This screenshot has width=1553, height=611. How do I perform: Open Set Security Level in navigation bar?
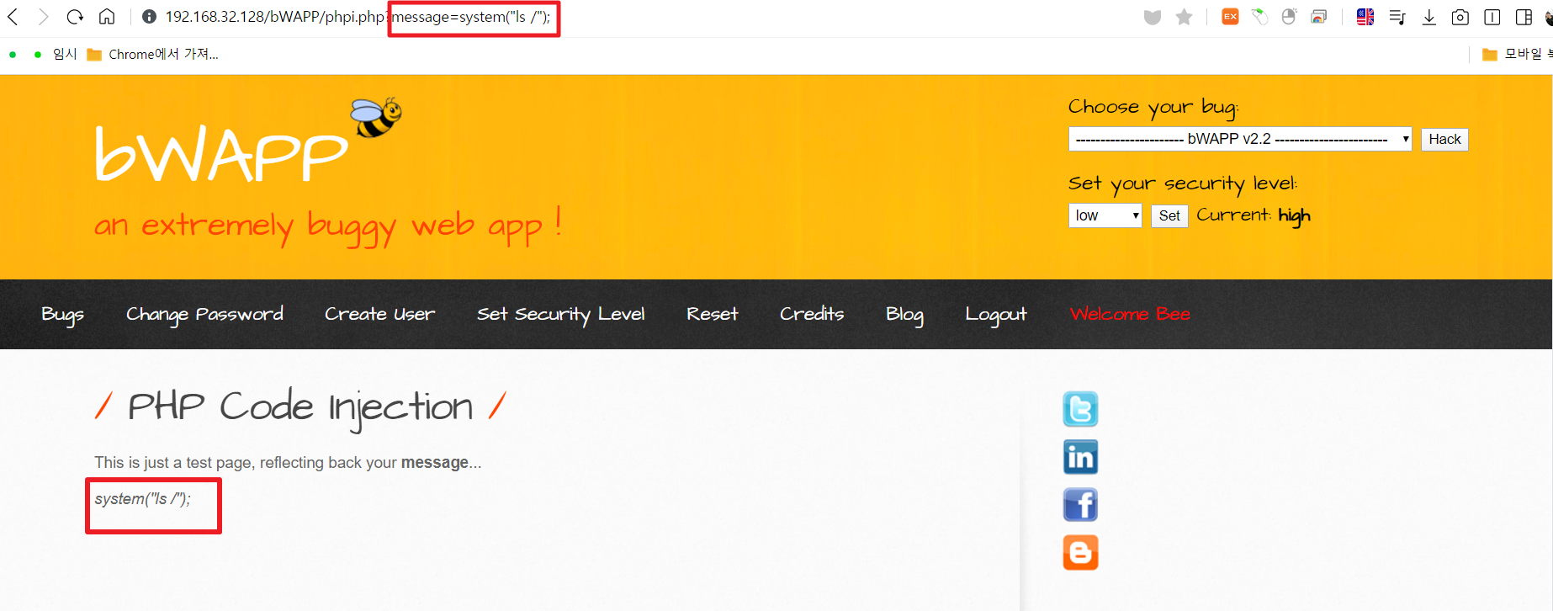click(x=561, y=315)
